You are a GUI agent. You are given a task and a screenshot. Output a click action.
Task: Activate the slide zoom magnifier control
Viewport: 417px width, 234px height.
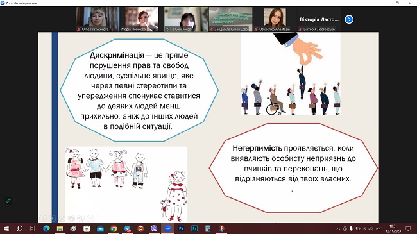click(x=81, y=219)
